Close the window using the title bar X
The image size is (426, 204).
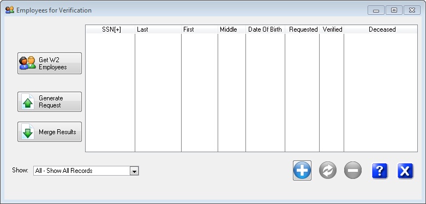pos(412,10)
